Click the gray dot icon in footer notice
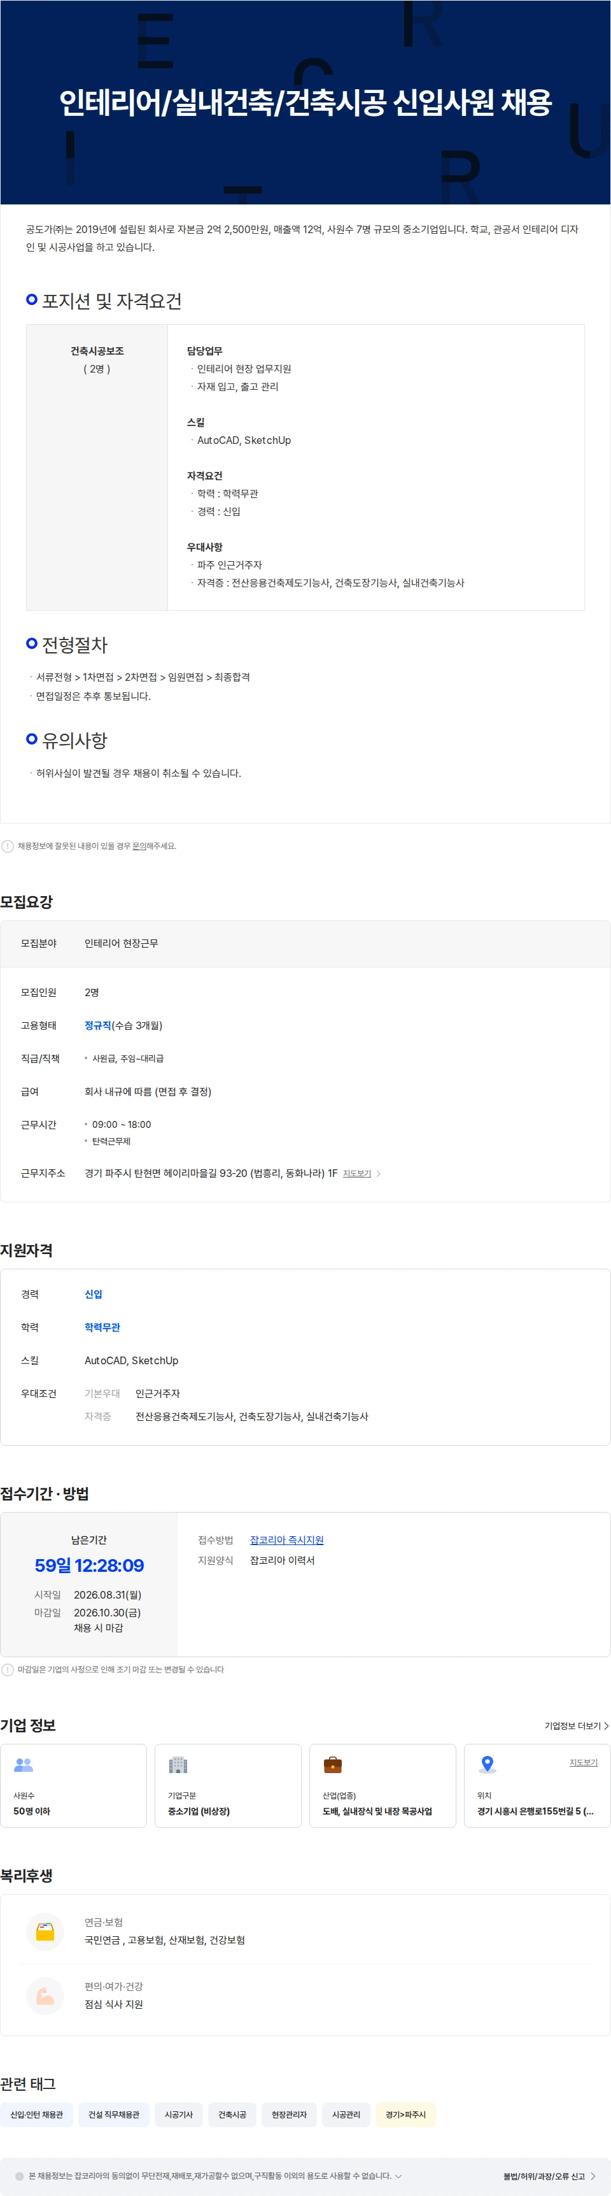The height and width of the screenshot is (2196, 611). [20, 2176]
